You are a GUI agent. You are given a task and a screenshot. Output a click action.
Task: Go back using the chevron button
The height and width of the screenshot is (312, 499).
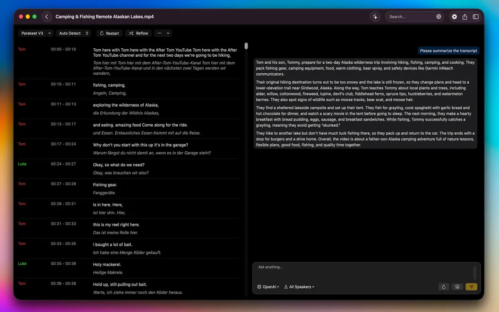[x=46, y=17]
